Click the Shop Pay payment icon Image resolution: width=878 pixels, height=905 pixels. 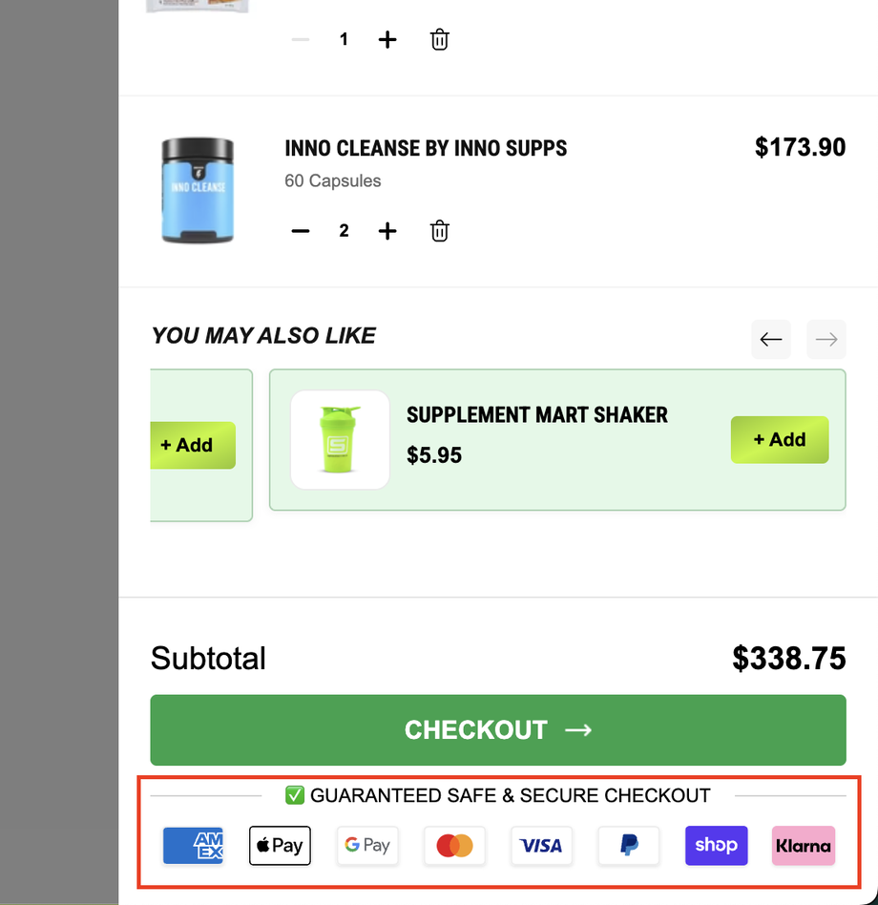pyautogui.click(x=716, y=846)
